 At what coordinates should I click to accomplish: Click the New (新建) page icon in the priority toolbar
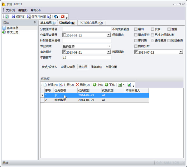45,85
